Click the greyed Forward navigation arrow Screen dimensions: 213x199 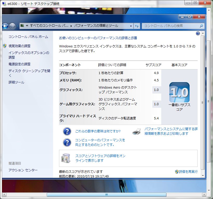tap(12, 26)
